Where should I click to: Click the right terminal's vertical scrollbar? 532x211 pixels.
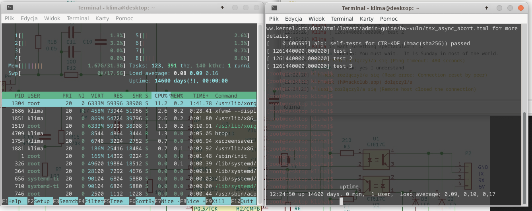coord(524,159)
